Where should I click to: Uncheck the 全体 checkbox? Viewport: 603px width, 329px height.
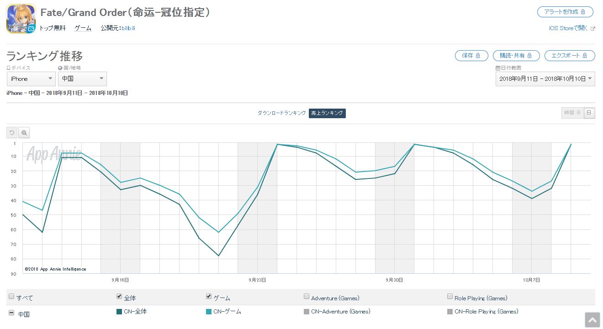[120, 297]
